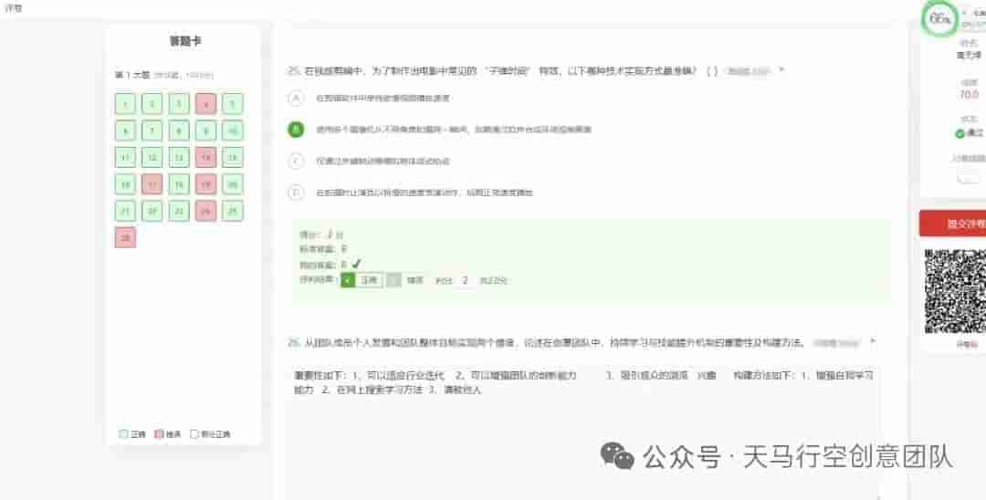Viewport: 986px width, 500px height.
Task: Select green option B of question 25
Action: [x=296, y=130]
